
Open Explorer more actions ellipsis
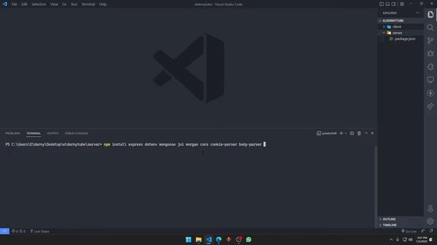click(x=417, y=13)
